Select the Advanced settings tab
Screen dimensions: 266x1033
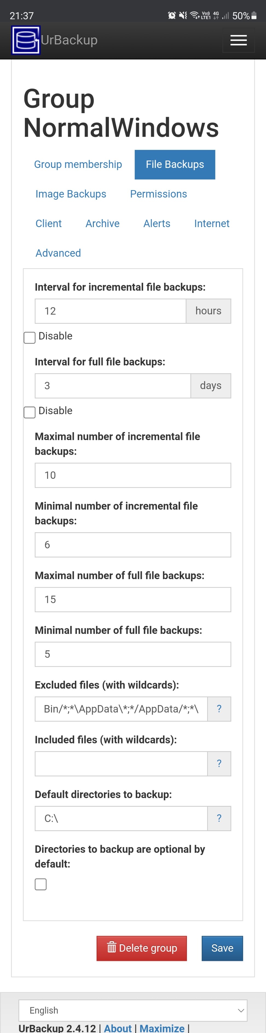58,253
